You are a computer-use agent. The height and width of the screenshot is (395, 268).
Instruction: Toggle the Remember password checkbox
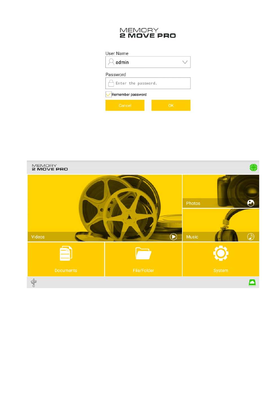[x=109, y=94]
